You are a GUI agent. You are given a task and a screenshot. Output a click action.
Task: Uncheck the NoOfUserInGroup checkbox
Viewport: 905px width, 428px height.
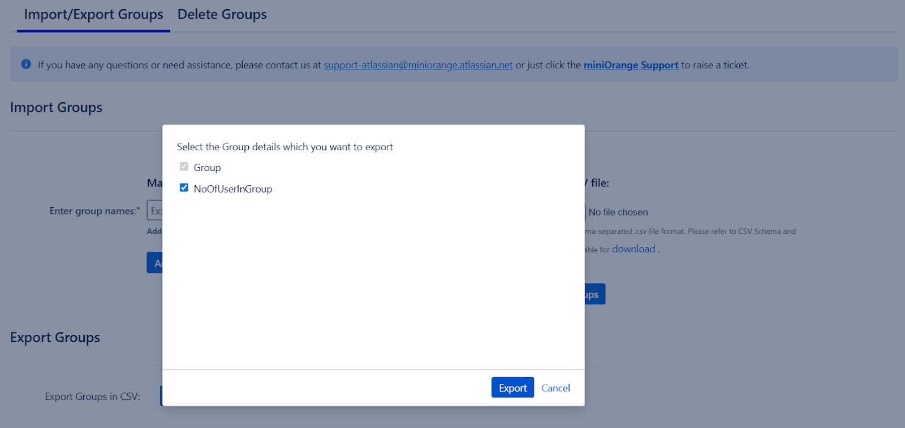[x=184, y=188]
